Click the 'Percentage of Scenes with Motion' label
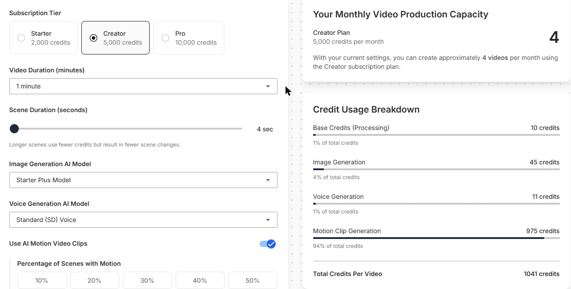Viewport: 571px width, 289px height. pos(69,264)
